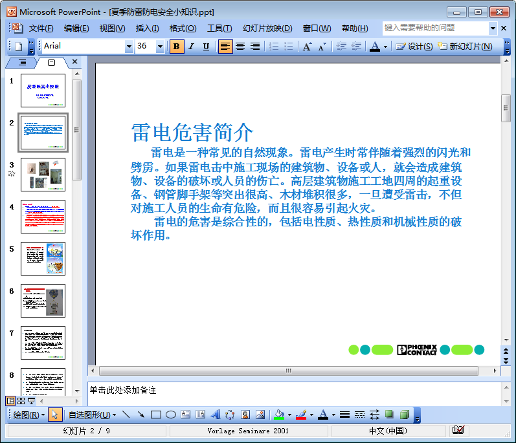The image size is (516, 443).
Task: Choose the Select Objects arrow tool
Action: (54, 415)
